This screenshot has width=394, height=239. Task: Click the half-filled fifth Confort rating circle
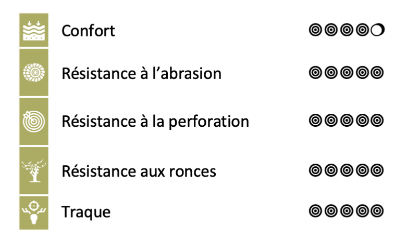378,30
